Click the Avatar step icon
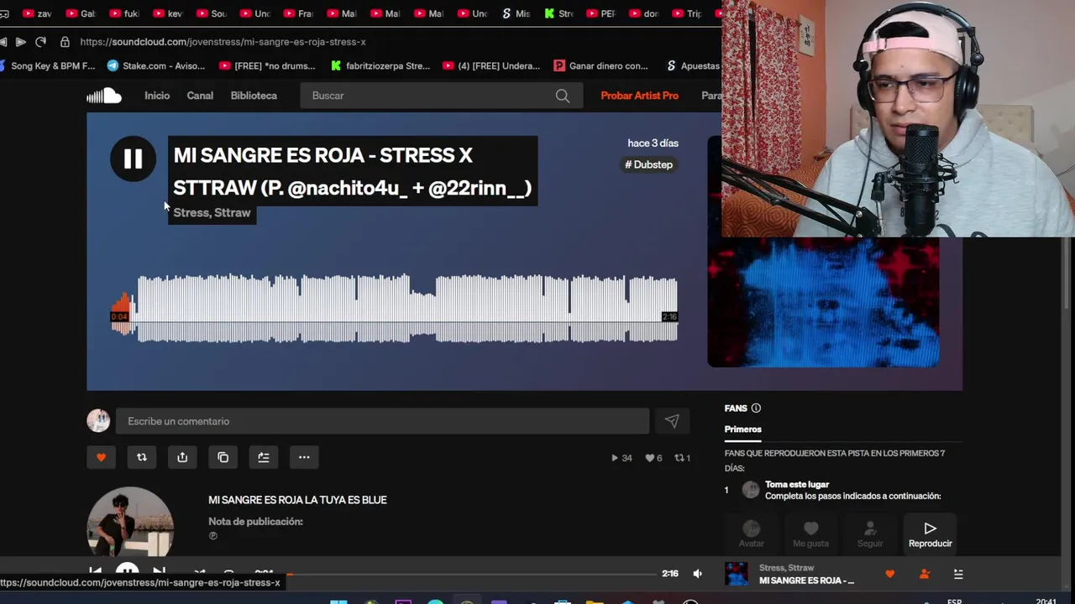1075x604 pixels. tap(752, 528)
